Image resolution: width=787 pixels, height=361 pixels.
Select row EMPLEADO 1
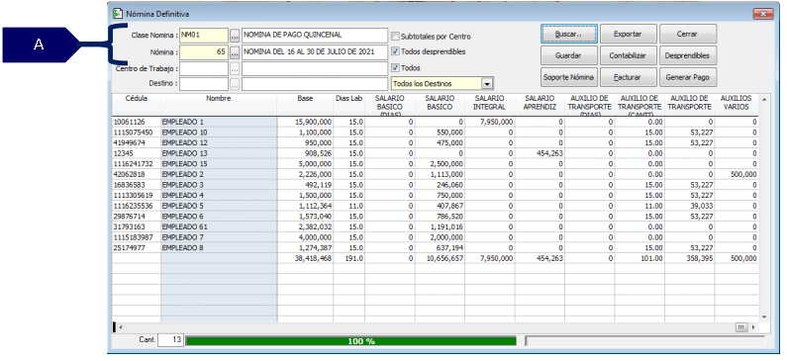435,122
